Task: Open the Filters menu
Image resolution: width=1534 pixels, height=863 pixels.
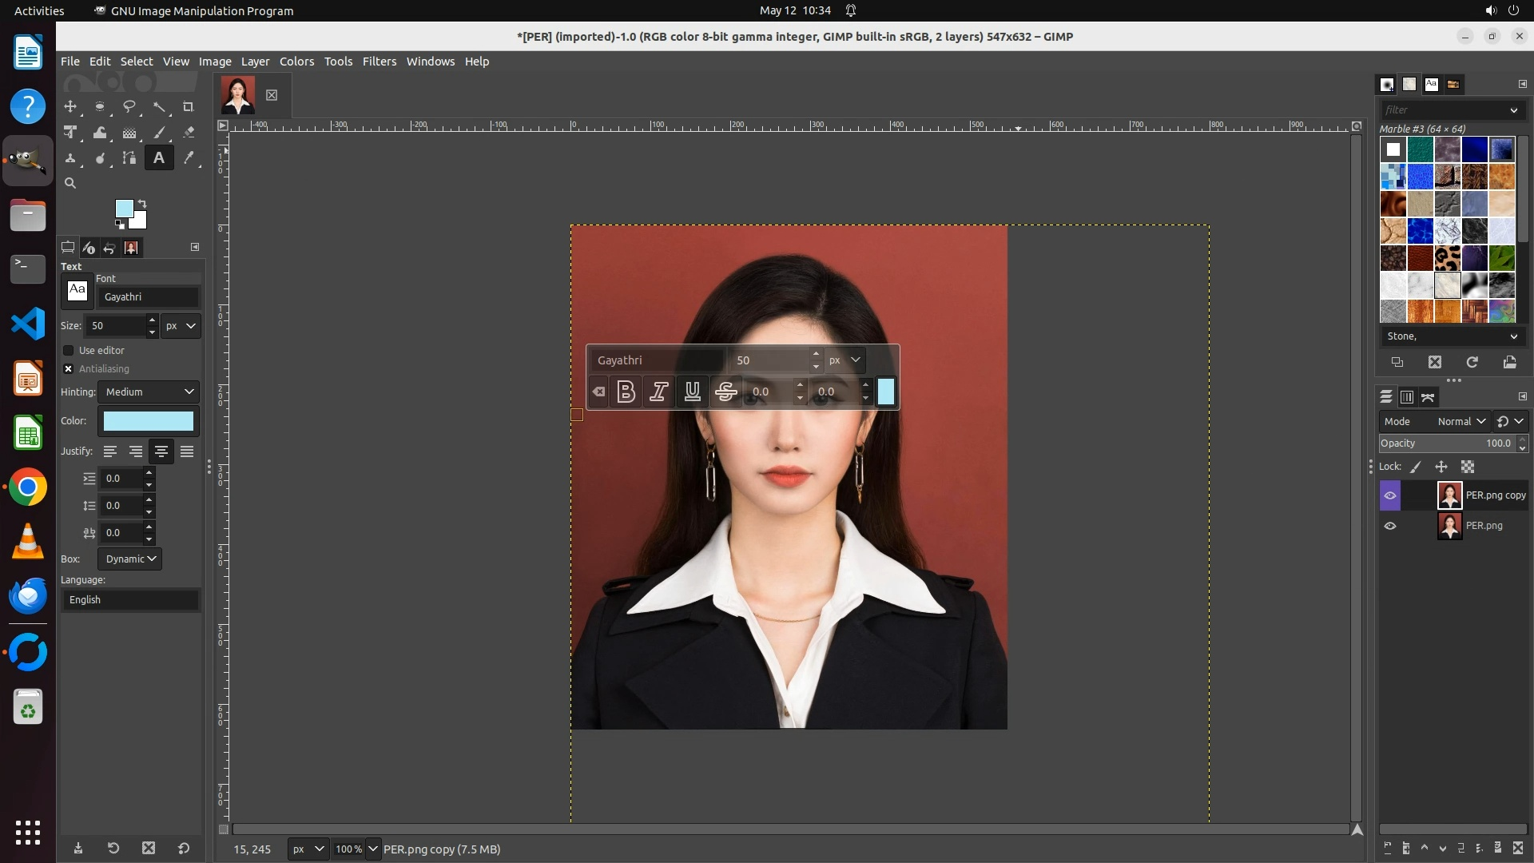Action: (x=379, y=62)
